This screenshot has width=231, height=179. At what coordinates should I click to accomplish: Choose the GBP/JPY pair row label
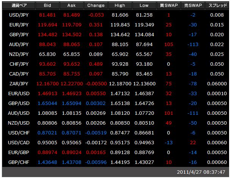(x=19, y=35)
